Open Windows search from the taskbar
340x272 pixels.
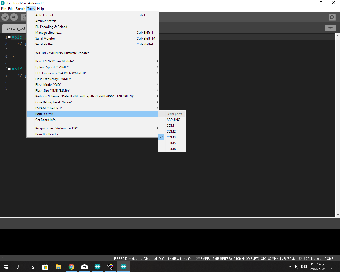click(x=19, y=267)
